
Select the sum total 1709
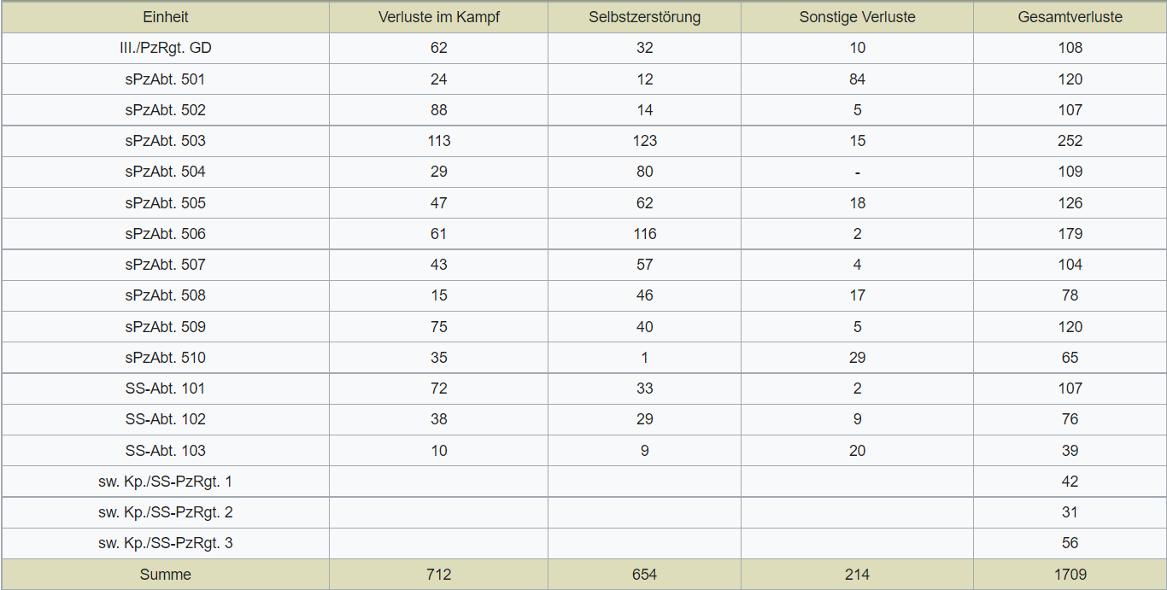point(1070,575)
